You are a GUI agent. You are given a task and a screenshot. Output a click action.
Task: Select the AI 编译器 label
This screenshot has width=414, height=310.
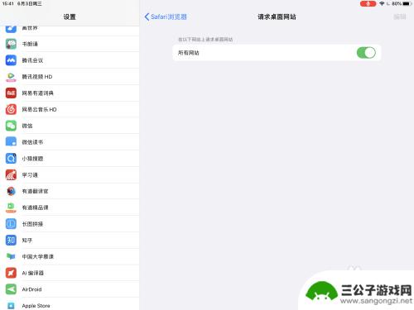pos(33,273)
